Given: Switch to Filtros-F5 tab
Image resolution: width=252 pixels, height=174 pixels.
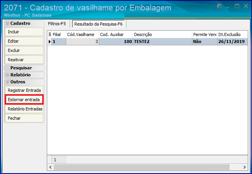Looking at the screenshot, I should point(57,24).
